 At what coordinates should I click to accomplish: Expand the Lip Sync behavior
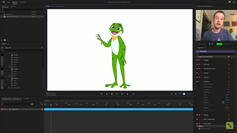(202, 77)
